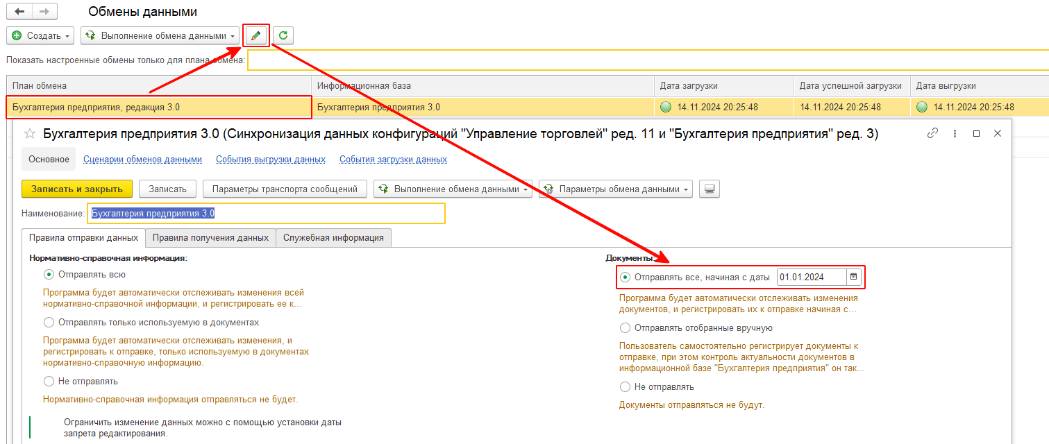
Task: Open the pencil edit icon in the list toolbar
Action: coord(256,35)
